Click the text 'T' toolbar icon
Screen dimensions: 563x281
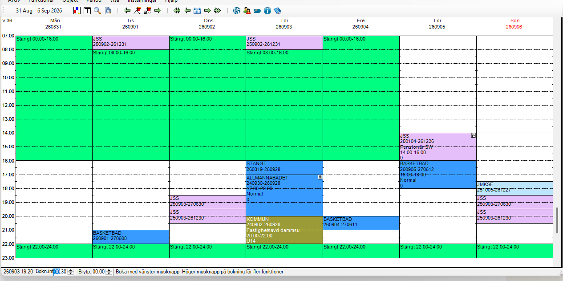click(x=87, y=10)
